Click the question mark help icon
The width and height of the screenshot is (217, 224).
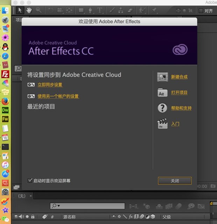tap(162, 108)
